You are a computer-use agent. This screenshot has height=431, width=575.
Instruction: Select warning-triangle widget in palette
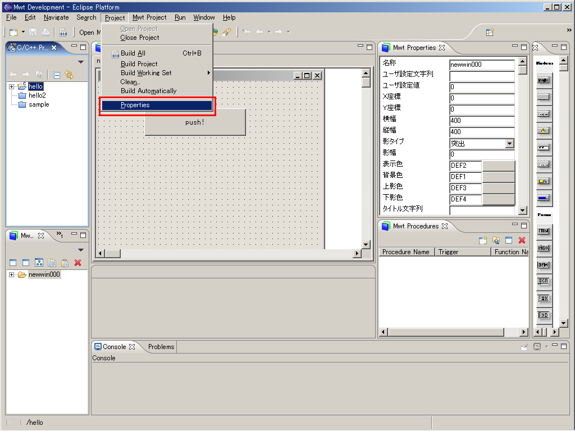coord(544,131)
